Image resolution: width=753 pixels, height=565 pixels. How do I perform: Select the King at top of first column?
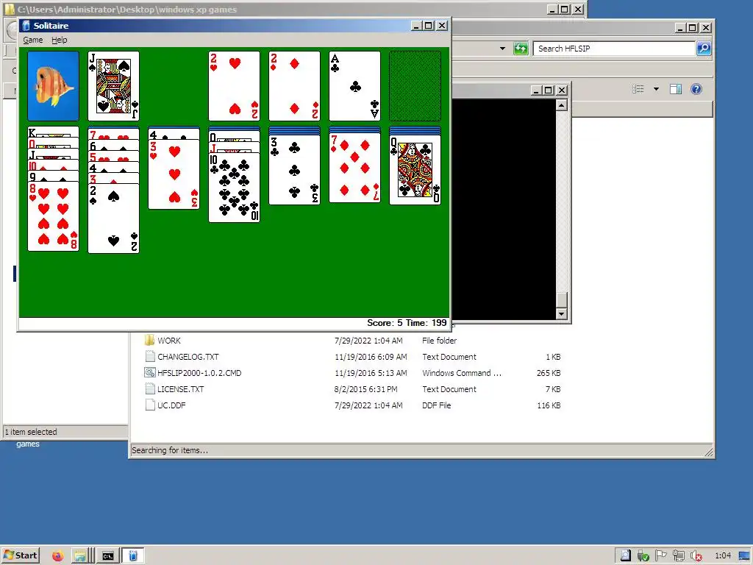pyautogui.click(x=53, y=132)
